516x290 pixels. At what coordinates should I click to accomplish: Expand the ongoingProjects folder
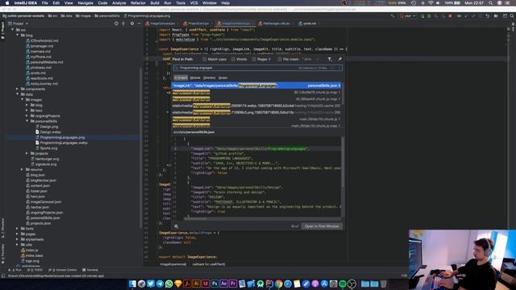point(27,116)
